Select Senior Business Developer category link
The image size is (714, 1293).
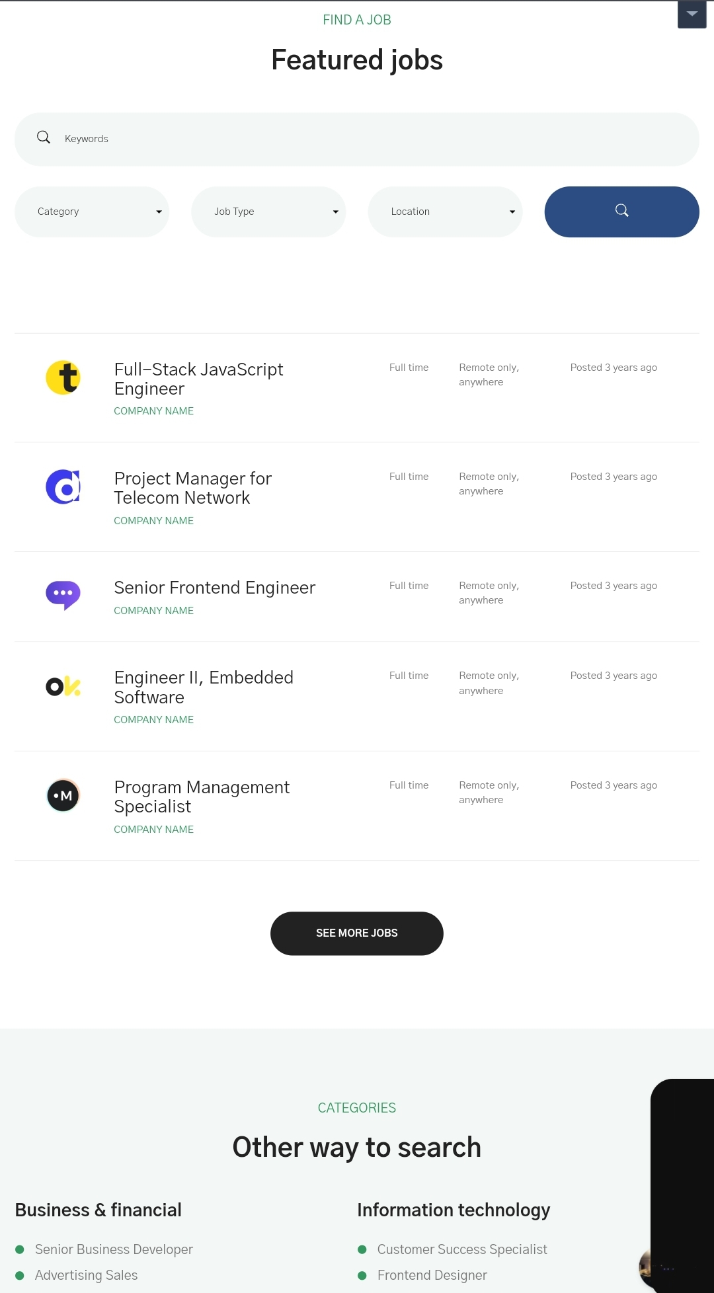[114, 1249]
